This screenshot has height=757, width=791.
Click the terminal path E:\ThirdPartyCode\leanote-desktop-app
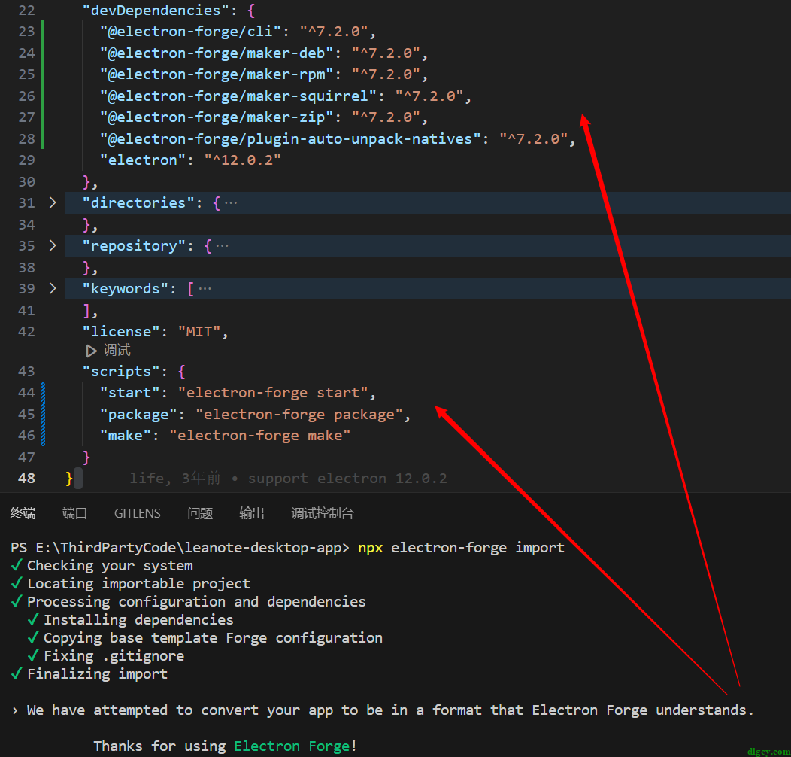click(189, 548)
